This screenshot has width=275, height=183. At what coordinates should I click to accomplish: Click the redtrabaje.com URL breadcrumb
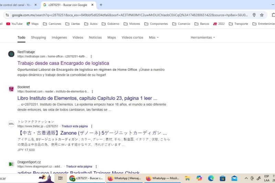tap(52, 56)
